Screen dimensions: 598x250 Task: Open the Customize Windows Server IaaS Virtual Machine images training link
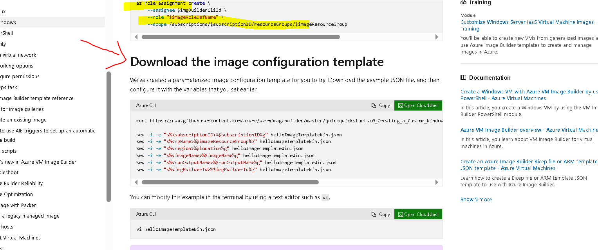(x=529, y=25)
